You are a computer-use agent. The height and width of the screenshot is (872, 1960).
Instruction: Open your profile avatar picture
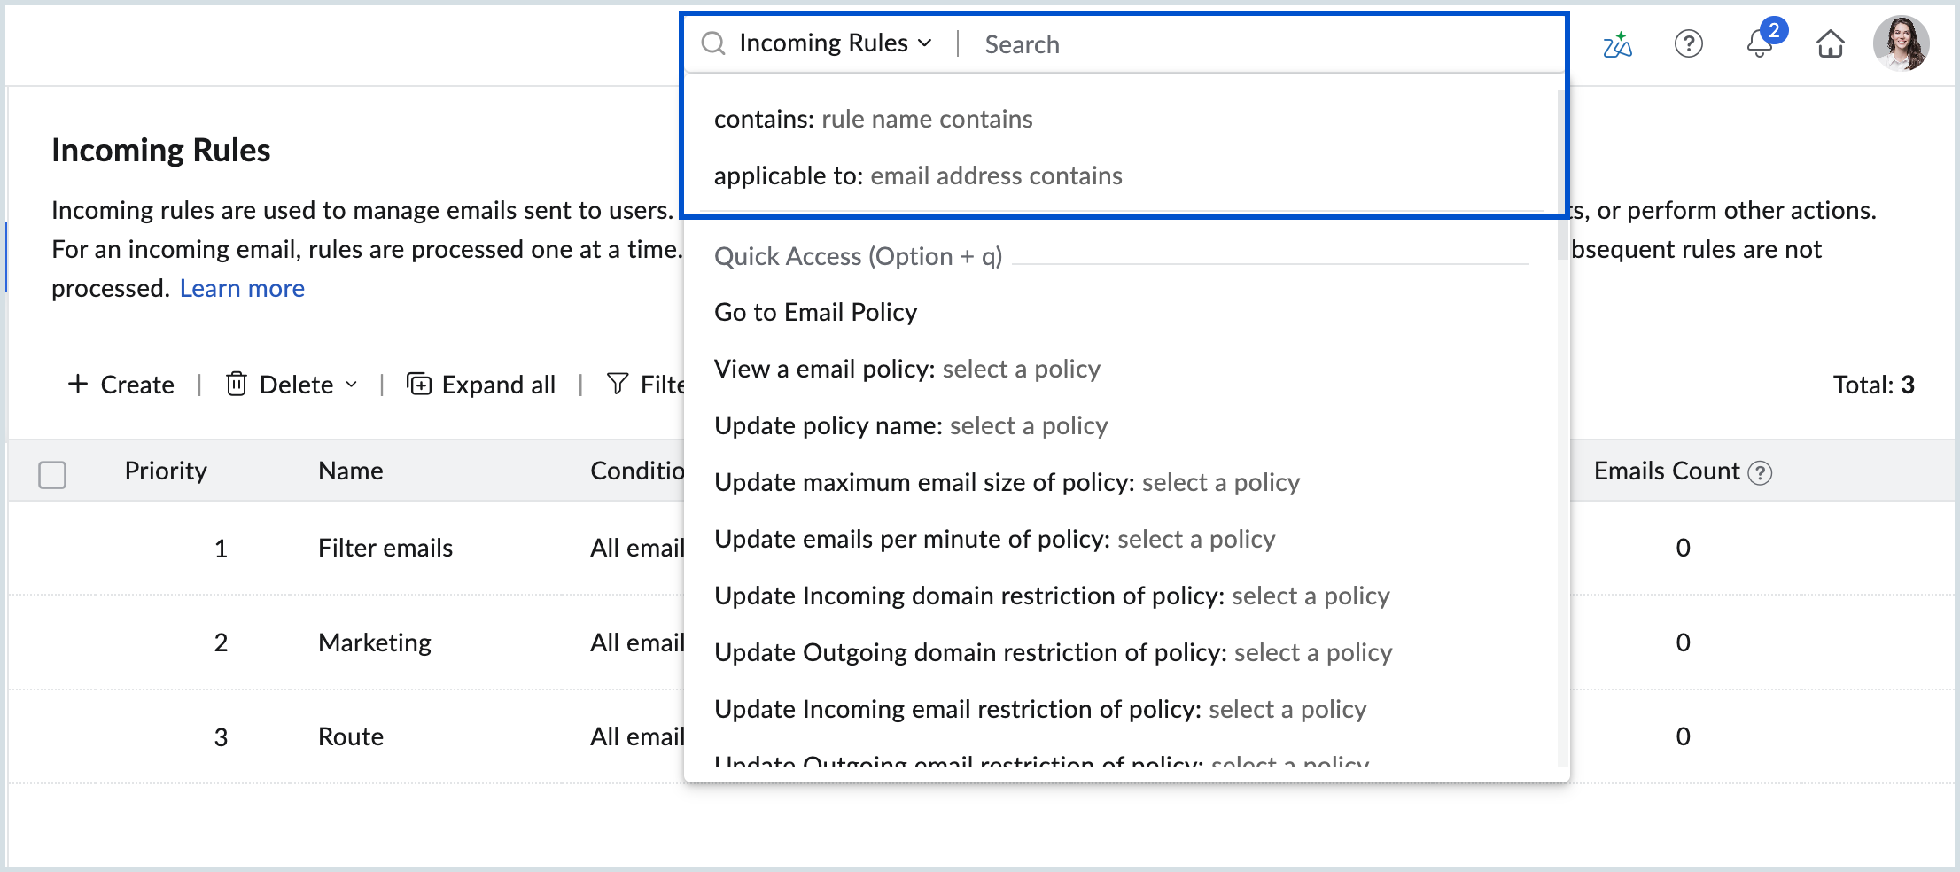click(x=1903, y=43)
